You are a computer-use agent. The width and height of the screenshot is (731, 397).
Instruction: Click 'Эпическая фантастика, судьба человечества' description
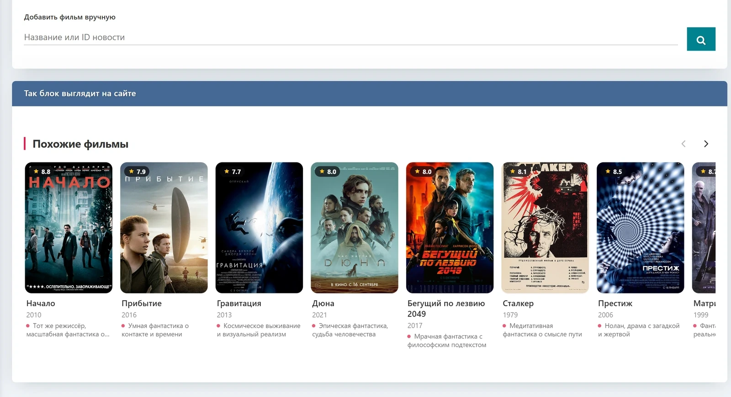[350, 330]
